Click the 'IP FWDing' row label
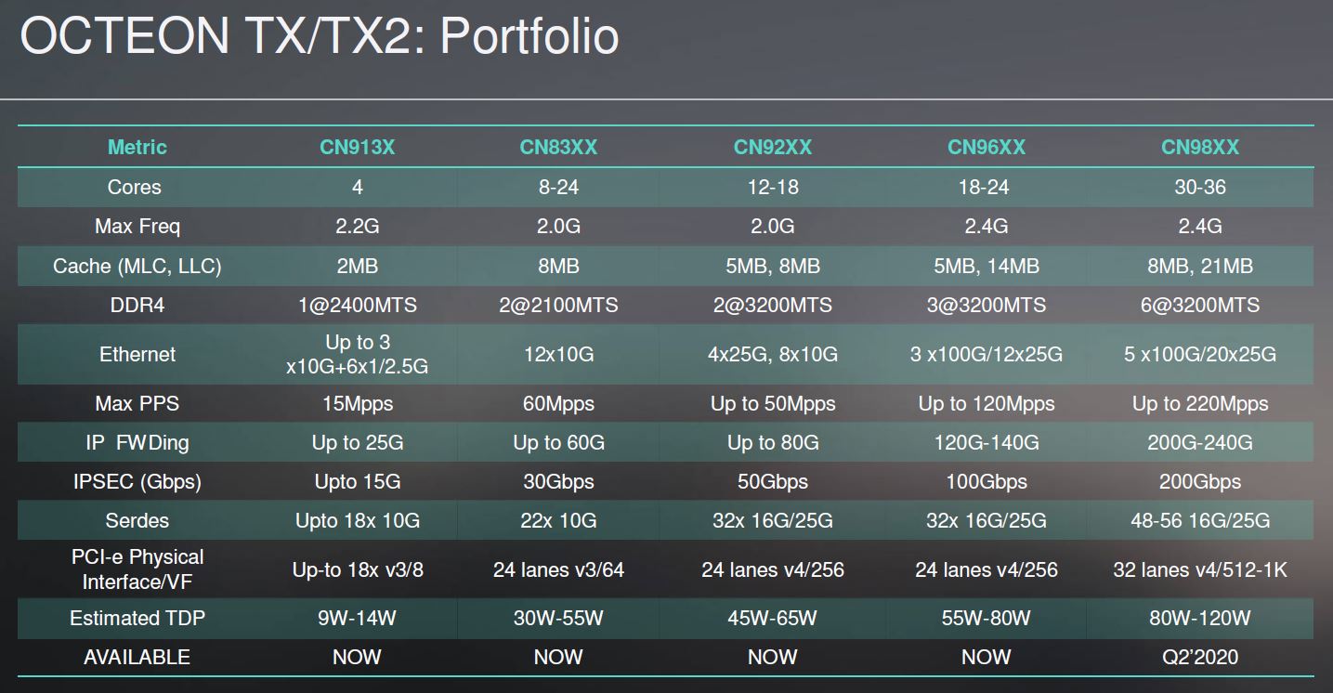 pyautogui.click(x=137, y=442)
